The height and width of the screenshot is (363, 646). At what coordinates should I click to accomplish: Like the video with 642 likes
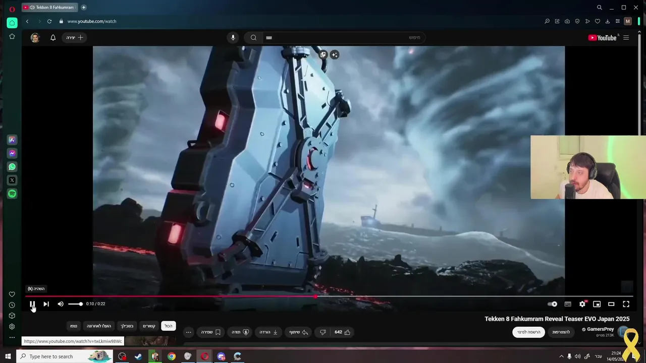[x=343, y=332]
